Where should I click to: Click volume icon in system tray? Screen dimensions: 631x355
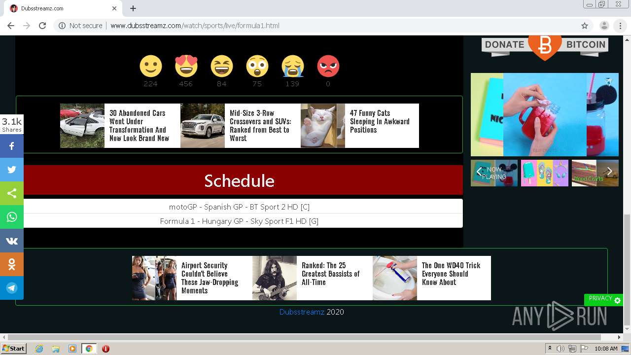(561, 349)
